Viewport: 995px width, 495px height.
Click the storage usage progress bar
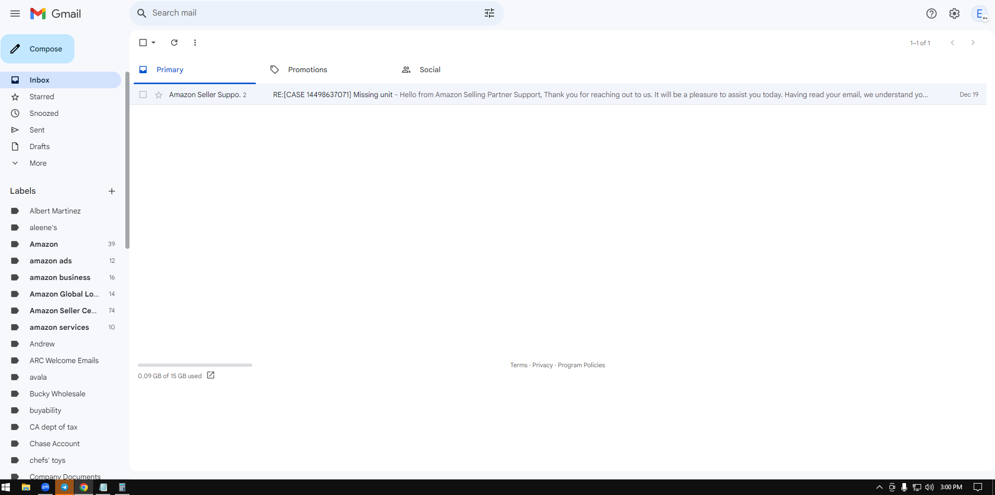[x=195, y=365]
